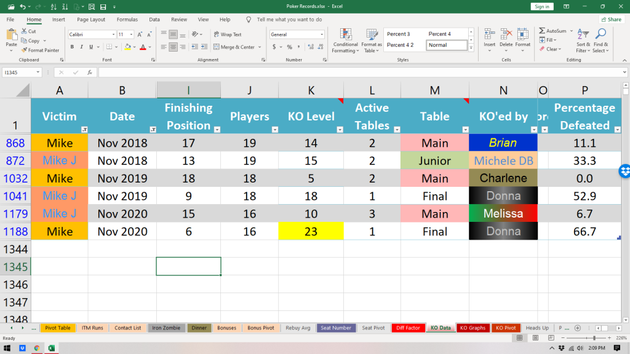Screen dimensions: 630x354
Task: Click the Sign in button
Action: (x=542, y=6)
